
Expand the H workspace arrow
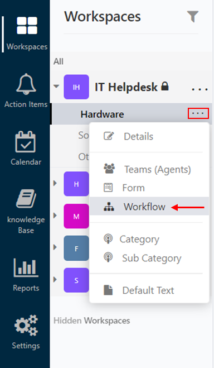(55, 183)
